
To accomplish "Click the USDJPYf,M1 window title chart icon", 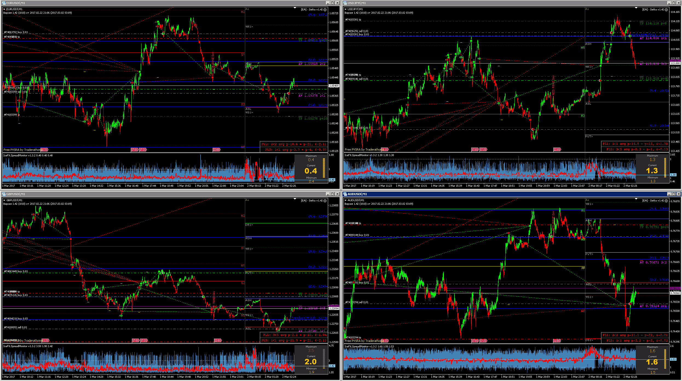I will coord(345,3).
